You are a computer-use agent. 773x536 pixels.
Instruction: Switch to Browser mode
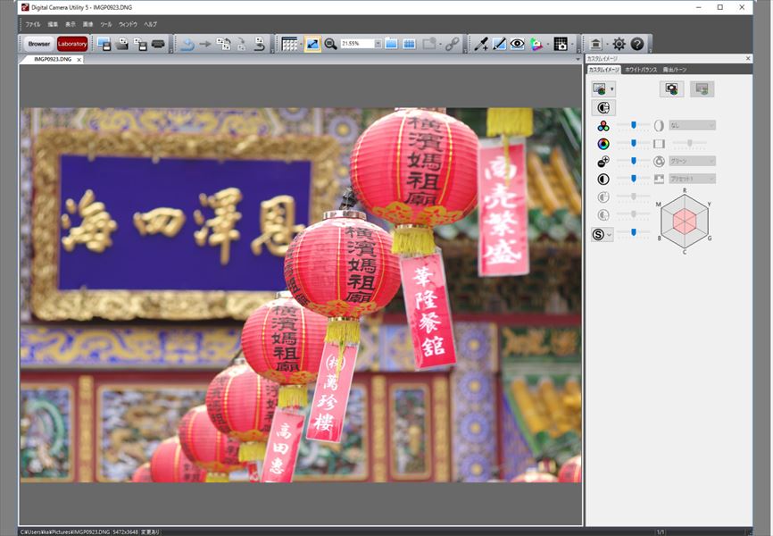(38, 44)
